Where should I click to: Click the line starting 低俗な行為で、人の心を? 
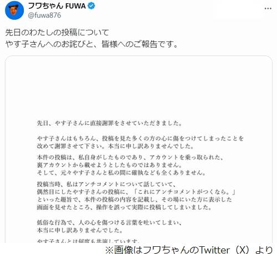point(109,223)
